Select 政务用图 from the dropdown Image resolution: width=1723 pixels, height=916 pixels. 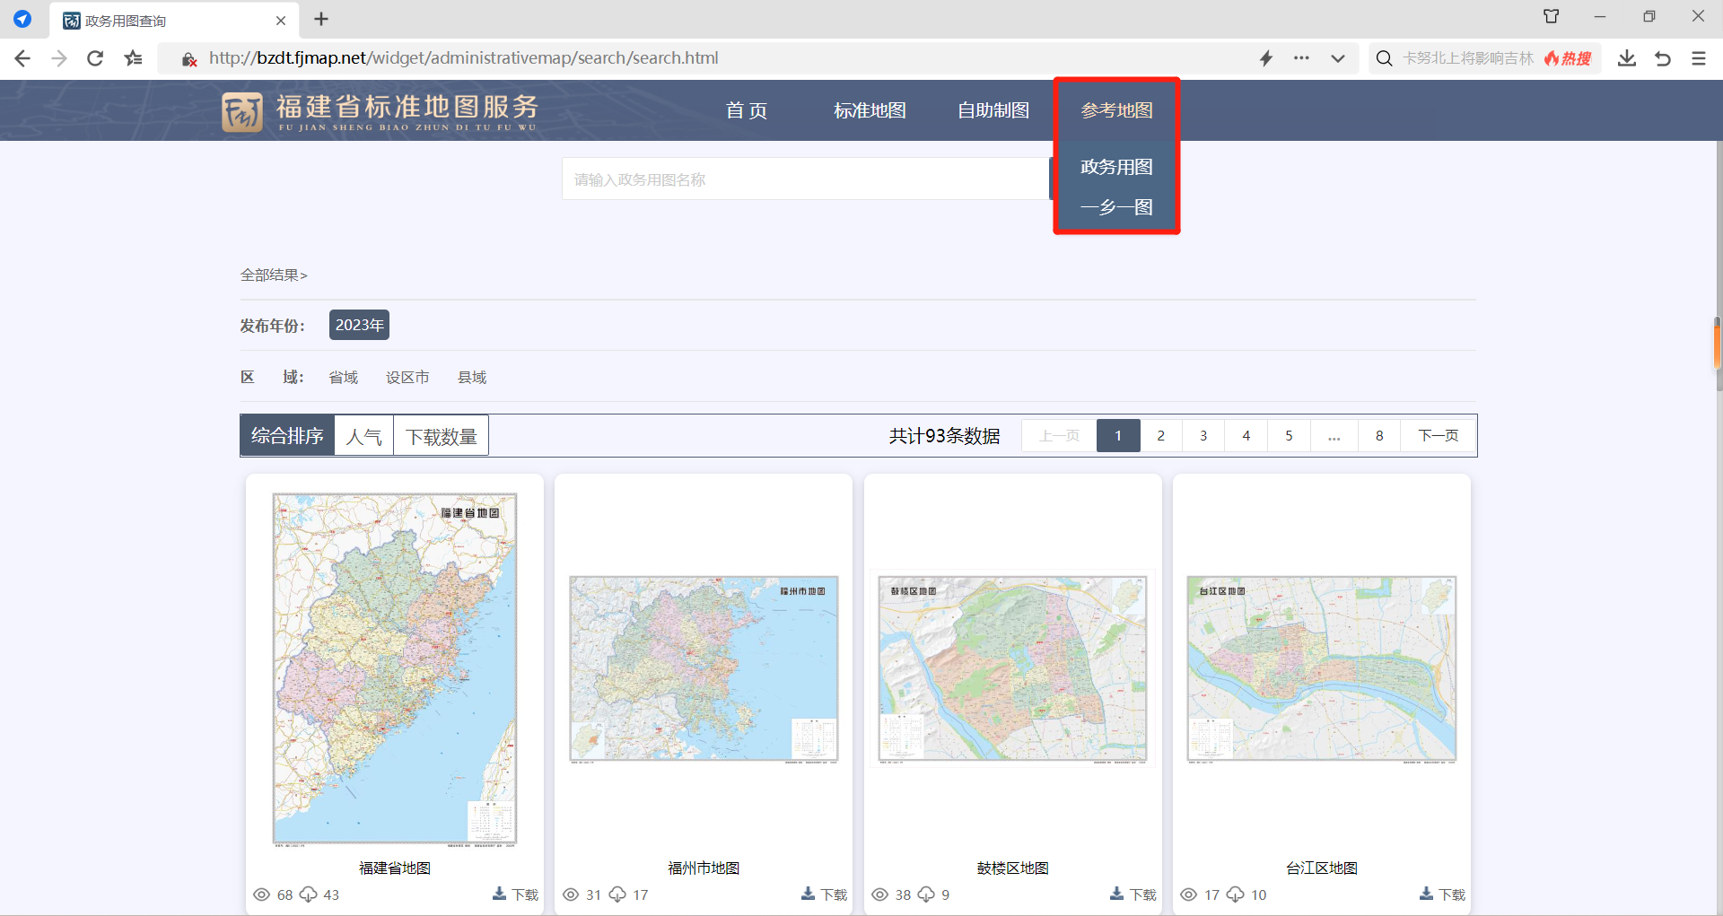coord(1116,167)
